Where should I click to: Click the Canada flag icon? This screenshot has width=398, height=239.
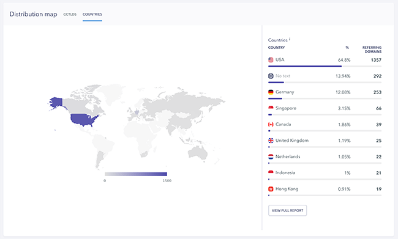(271, 125)
